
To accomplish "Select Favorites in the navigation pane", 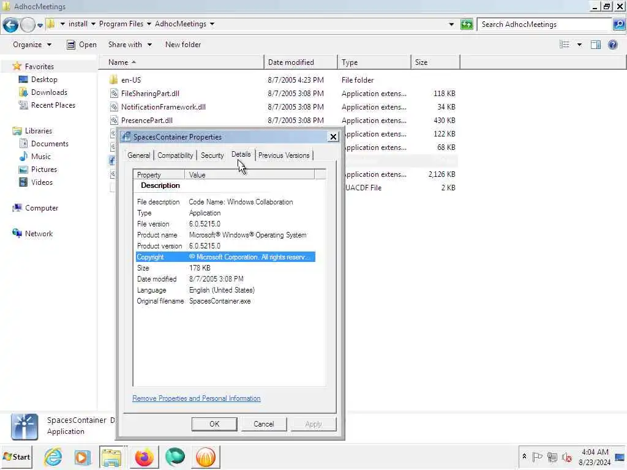I will pyautogui.click(x=39, y=66).
